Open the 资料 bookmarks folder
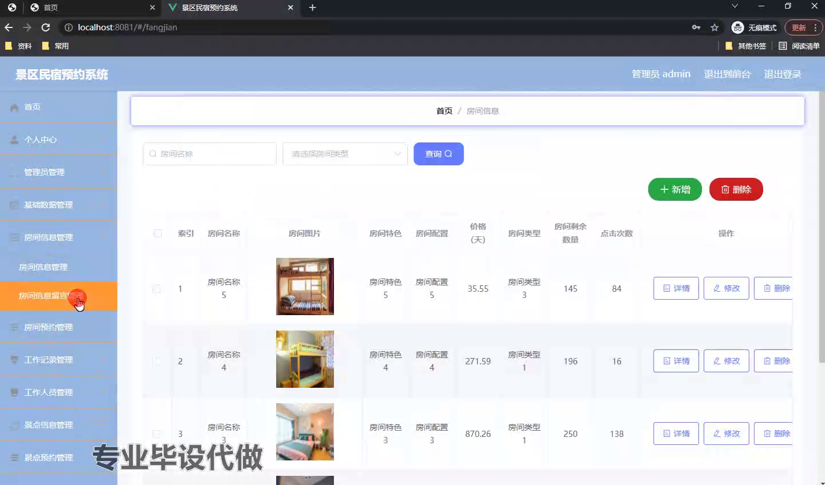The image size is (825, 485). pyautogui.click(x=18, y=46)
